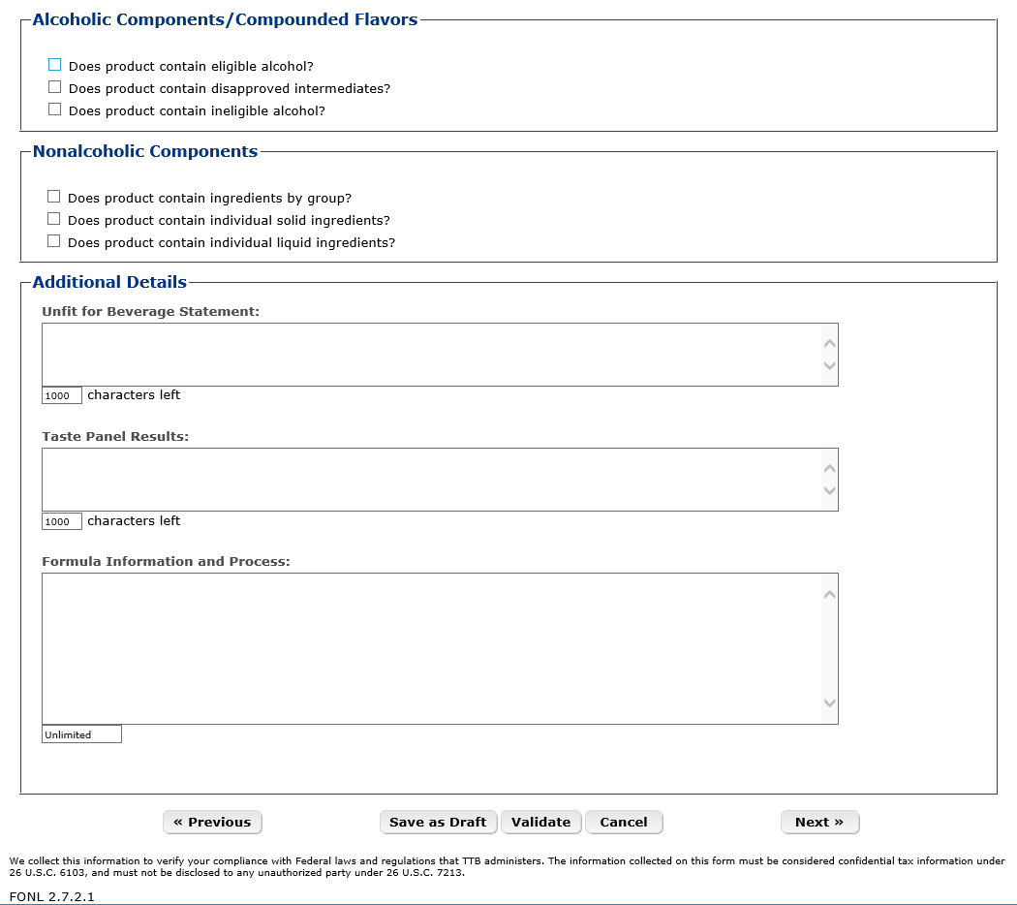Screen dimensions: 1017x905
Task: Check 'Does product contain eligible alcohol?'
Action: [x=55, y=65]
